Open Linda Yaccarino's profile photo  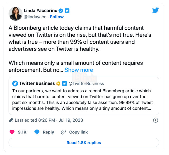[x=15, y=13]
